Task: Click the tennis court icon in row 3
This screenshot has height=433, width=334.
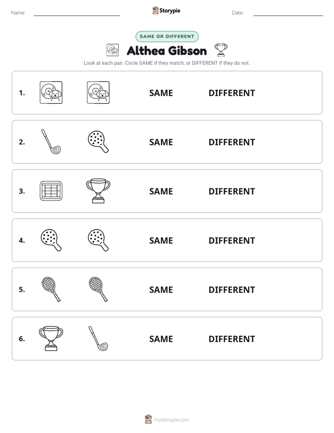Action: click(x=51, y=191)
